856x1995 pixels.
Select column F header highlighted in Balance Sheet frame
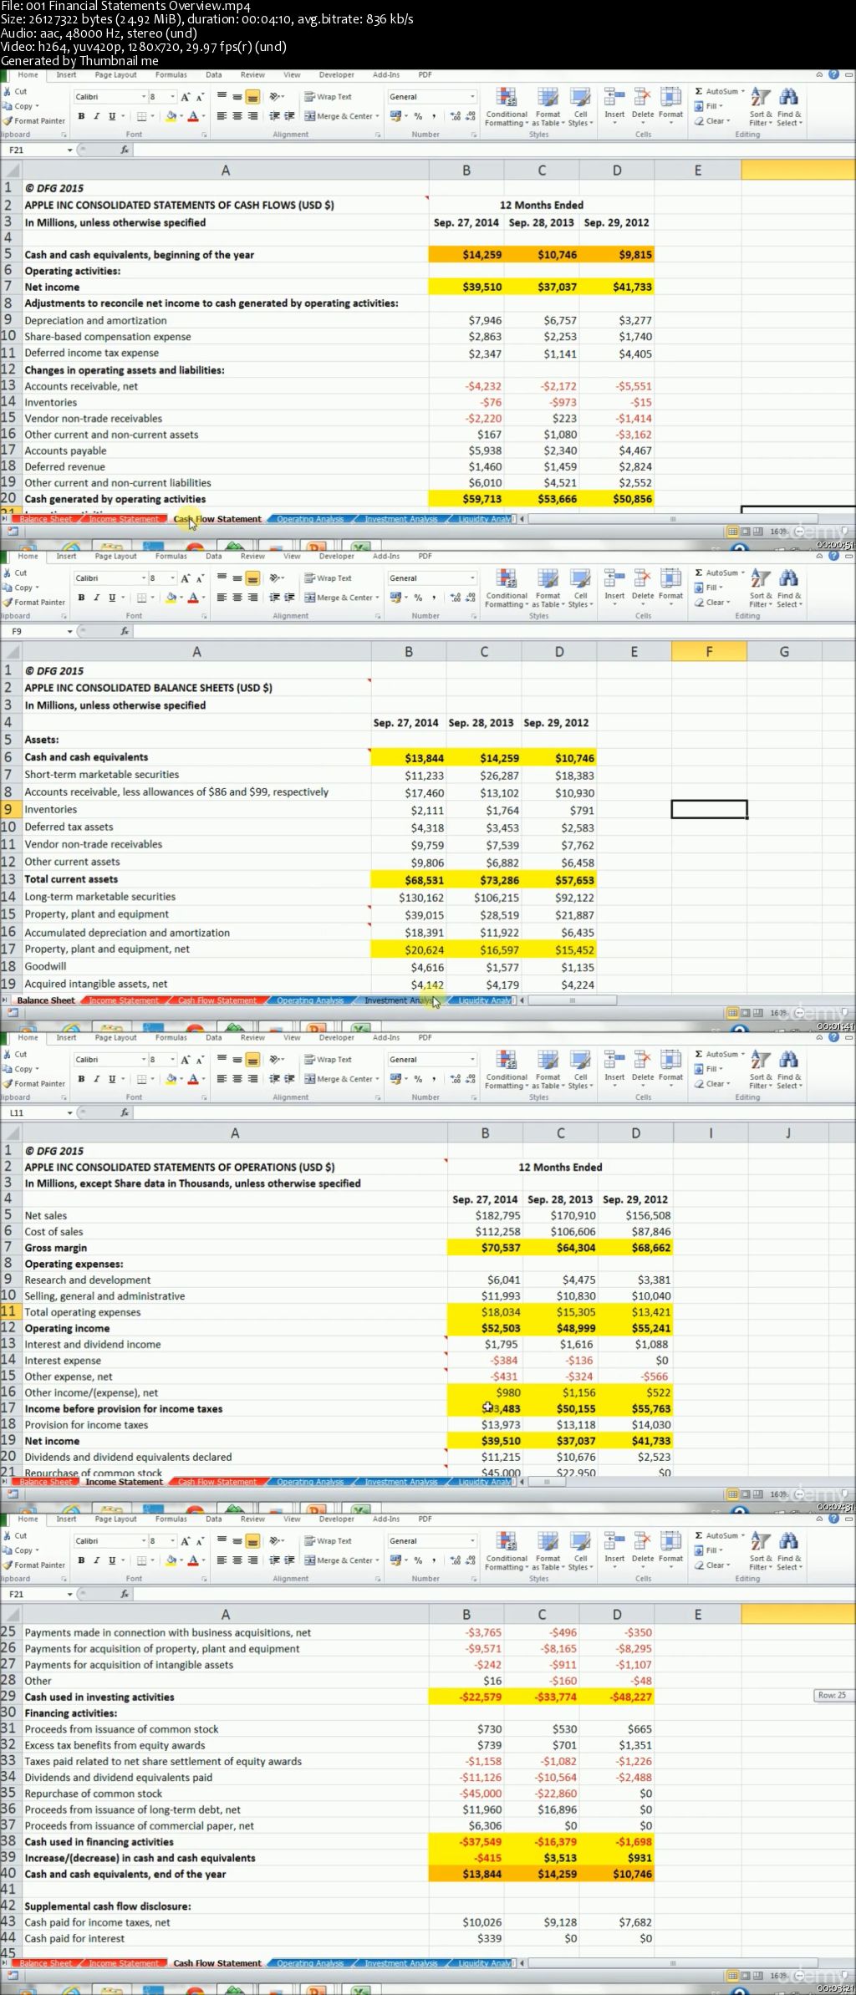click(x=709, y=652)
